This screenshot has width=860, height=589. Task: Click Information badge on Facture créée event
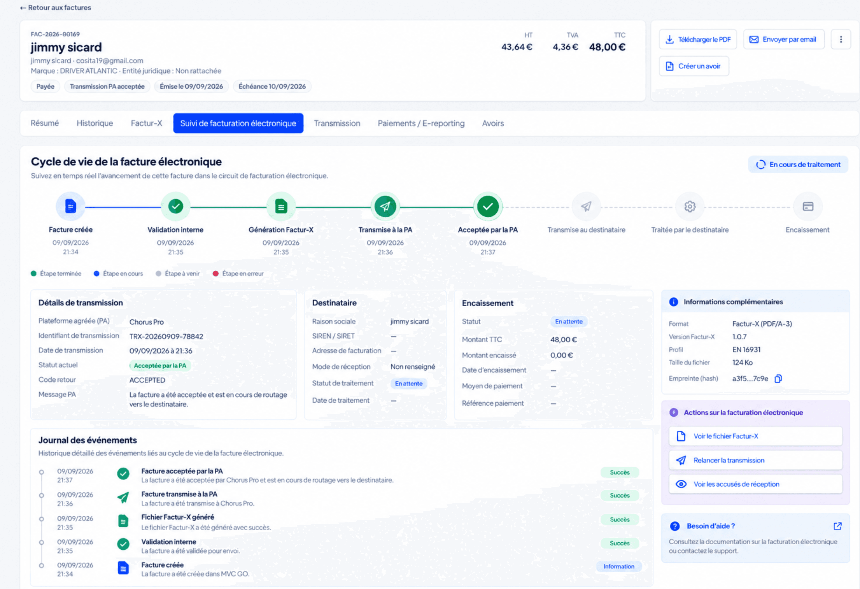[619, 566]
